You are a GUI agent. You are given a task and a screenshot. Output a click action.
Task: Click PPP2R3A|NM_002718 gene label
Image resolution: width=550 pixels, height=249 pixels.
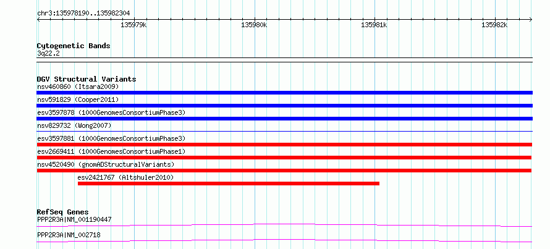click(69, 235)
